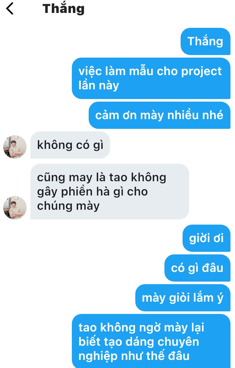Click "lần này" text in second blue bubble
This screenshot has height=368, width=235.
coord(99,85)
